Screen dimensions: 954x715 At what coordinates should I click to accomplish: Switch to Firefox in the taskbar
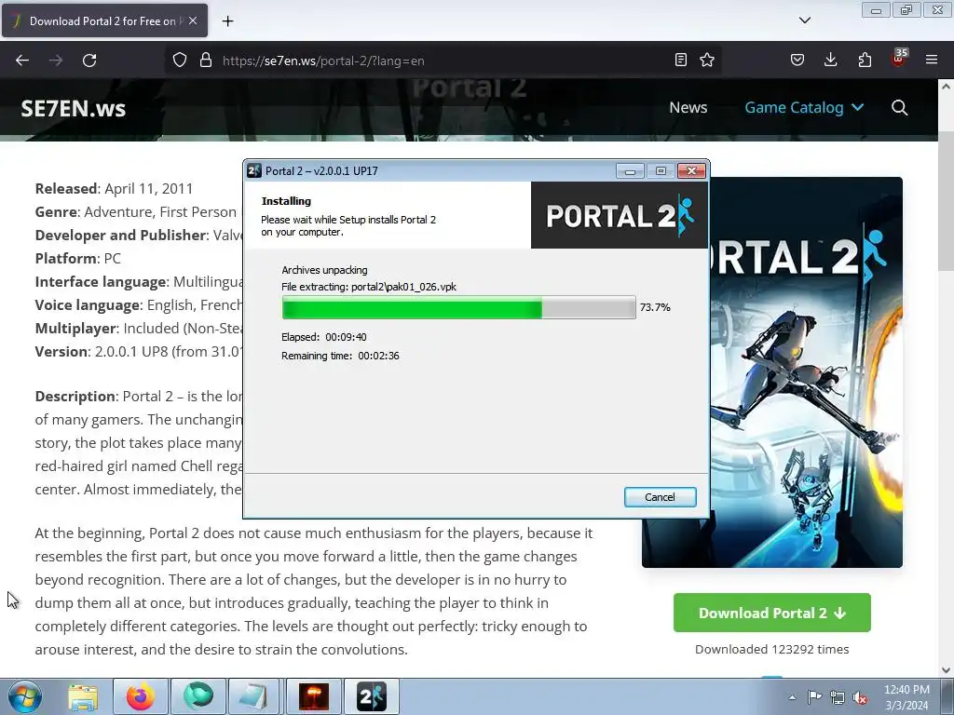click(x=141, y=696)
